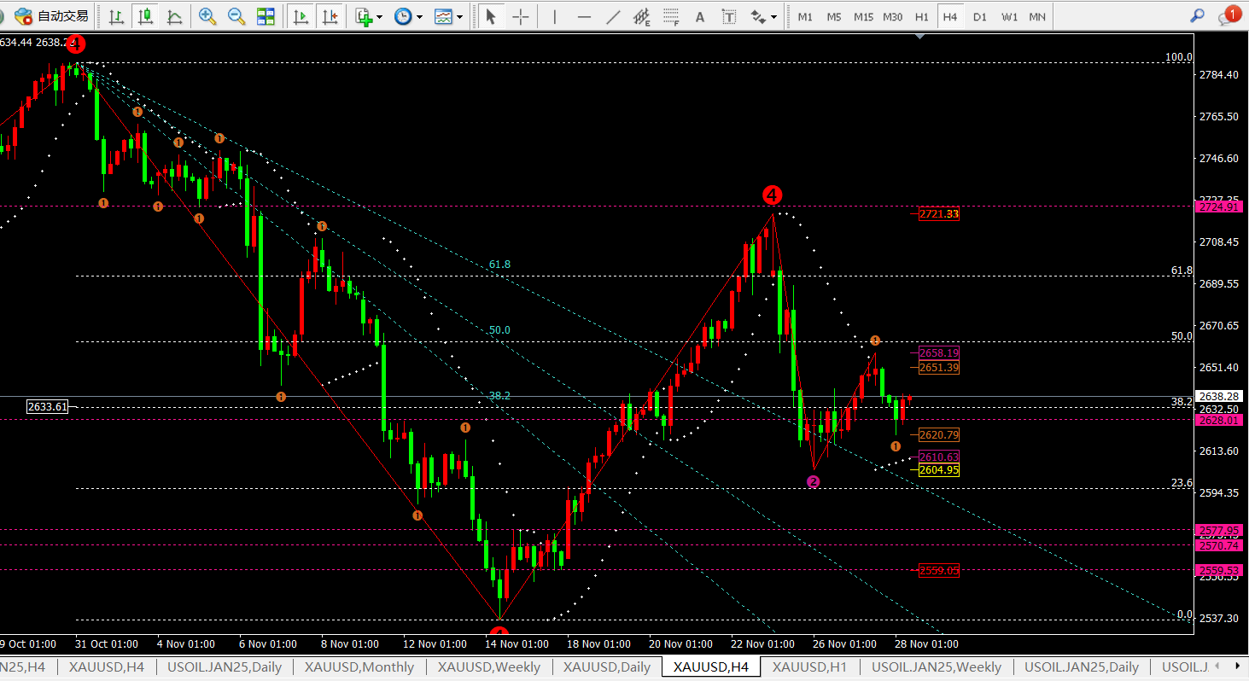Set timeframe to H1
Viewport: 1249px width, 681px height.
click(922, 16)
